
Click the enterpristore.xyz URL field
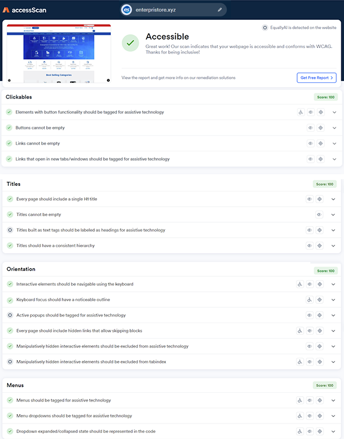coord(173,10)
